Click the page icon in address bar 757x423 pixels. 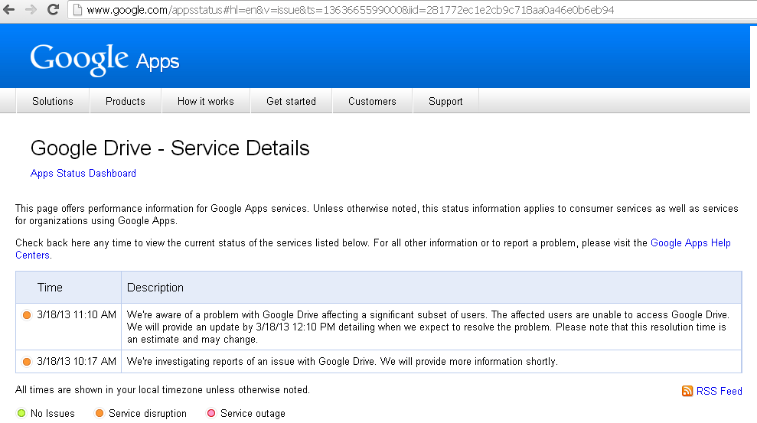click(x=77, y=10)
